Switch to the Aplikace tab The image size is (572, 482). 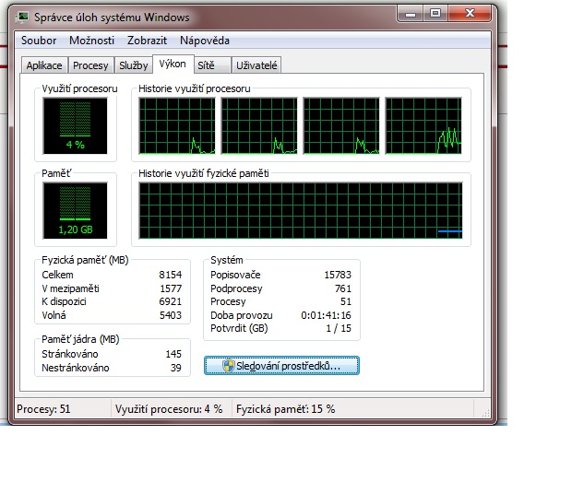tap(44, 65)
